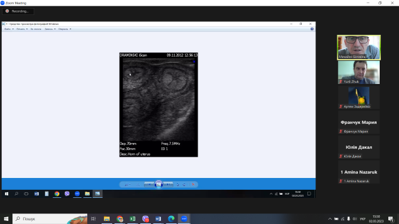
Task: Click the Start button in the shared screen
Action: coord(6,194)
